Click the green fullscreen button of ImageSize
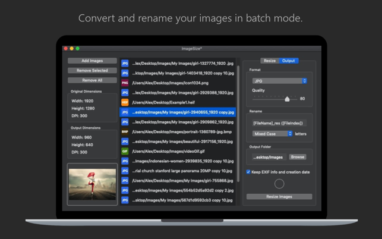The image size is (382, 239). click(77, 49)
